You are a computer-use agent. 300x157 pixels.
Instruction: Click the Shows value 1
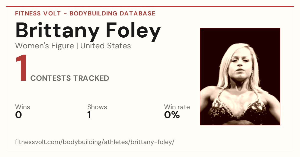89,115
